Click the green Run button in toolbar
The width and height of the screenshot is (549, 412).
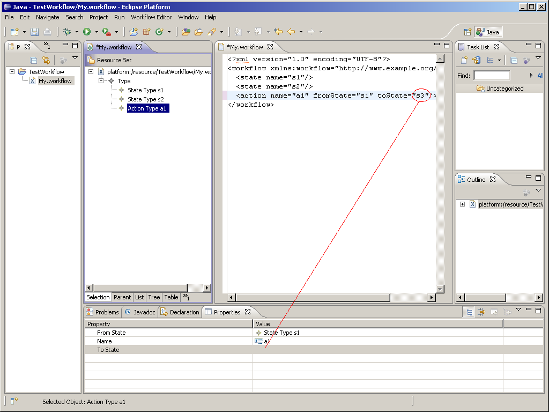pyautogui.click(x=87, y=32)
